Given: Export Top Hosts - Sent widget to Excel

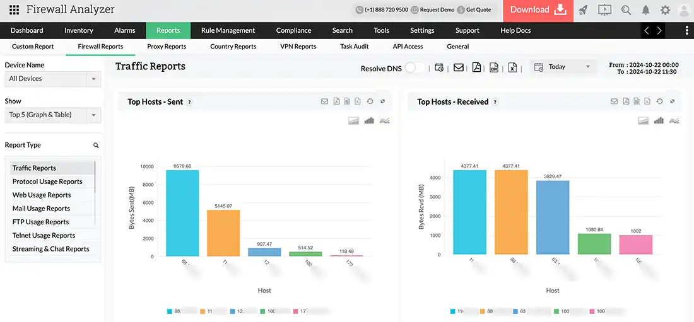Looking at the screenshot, I should (x=358, y=101).
